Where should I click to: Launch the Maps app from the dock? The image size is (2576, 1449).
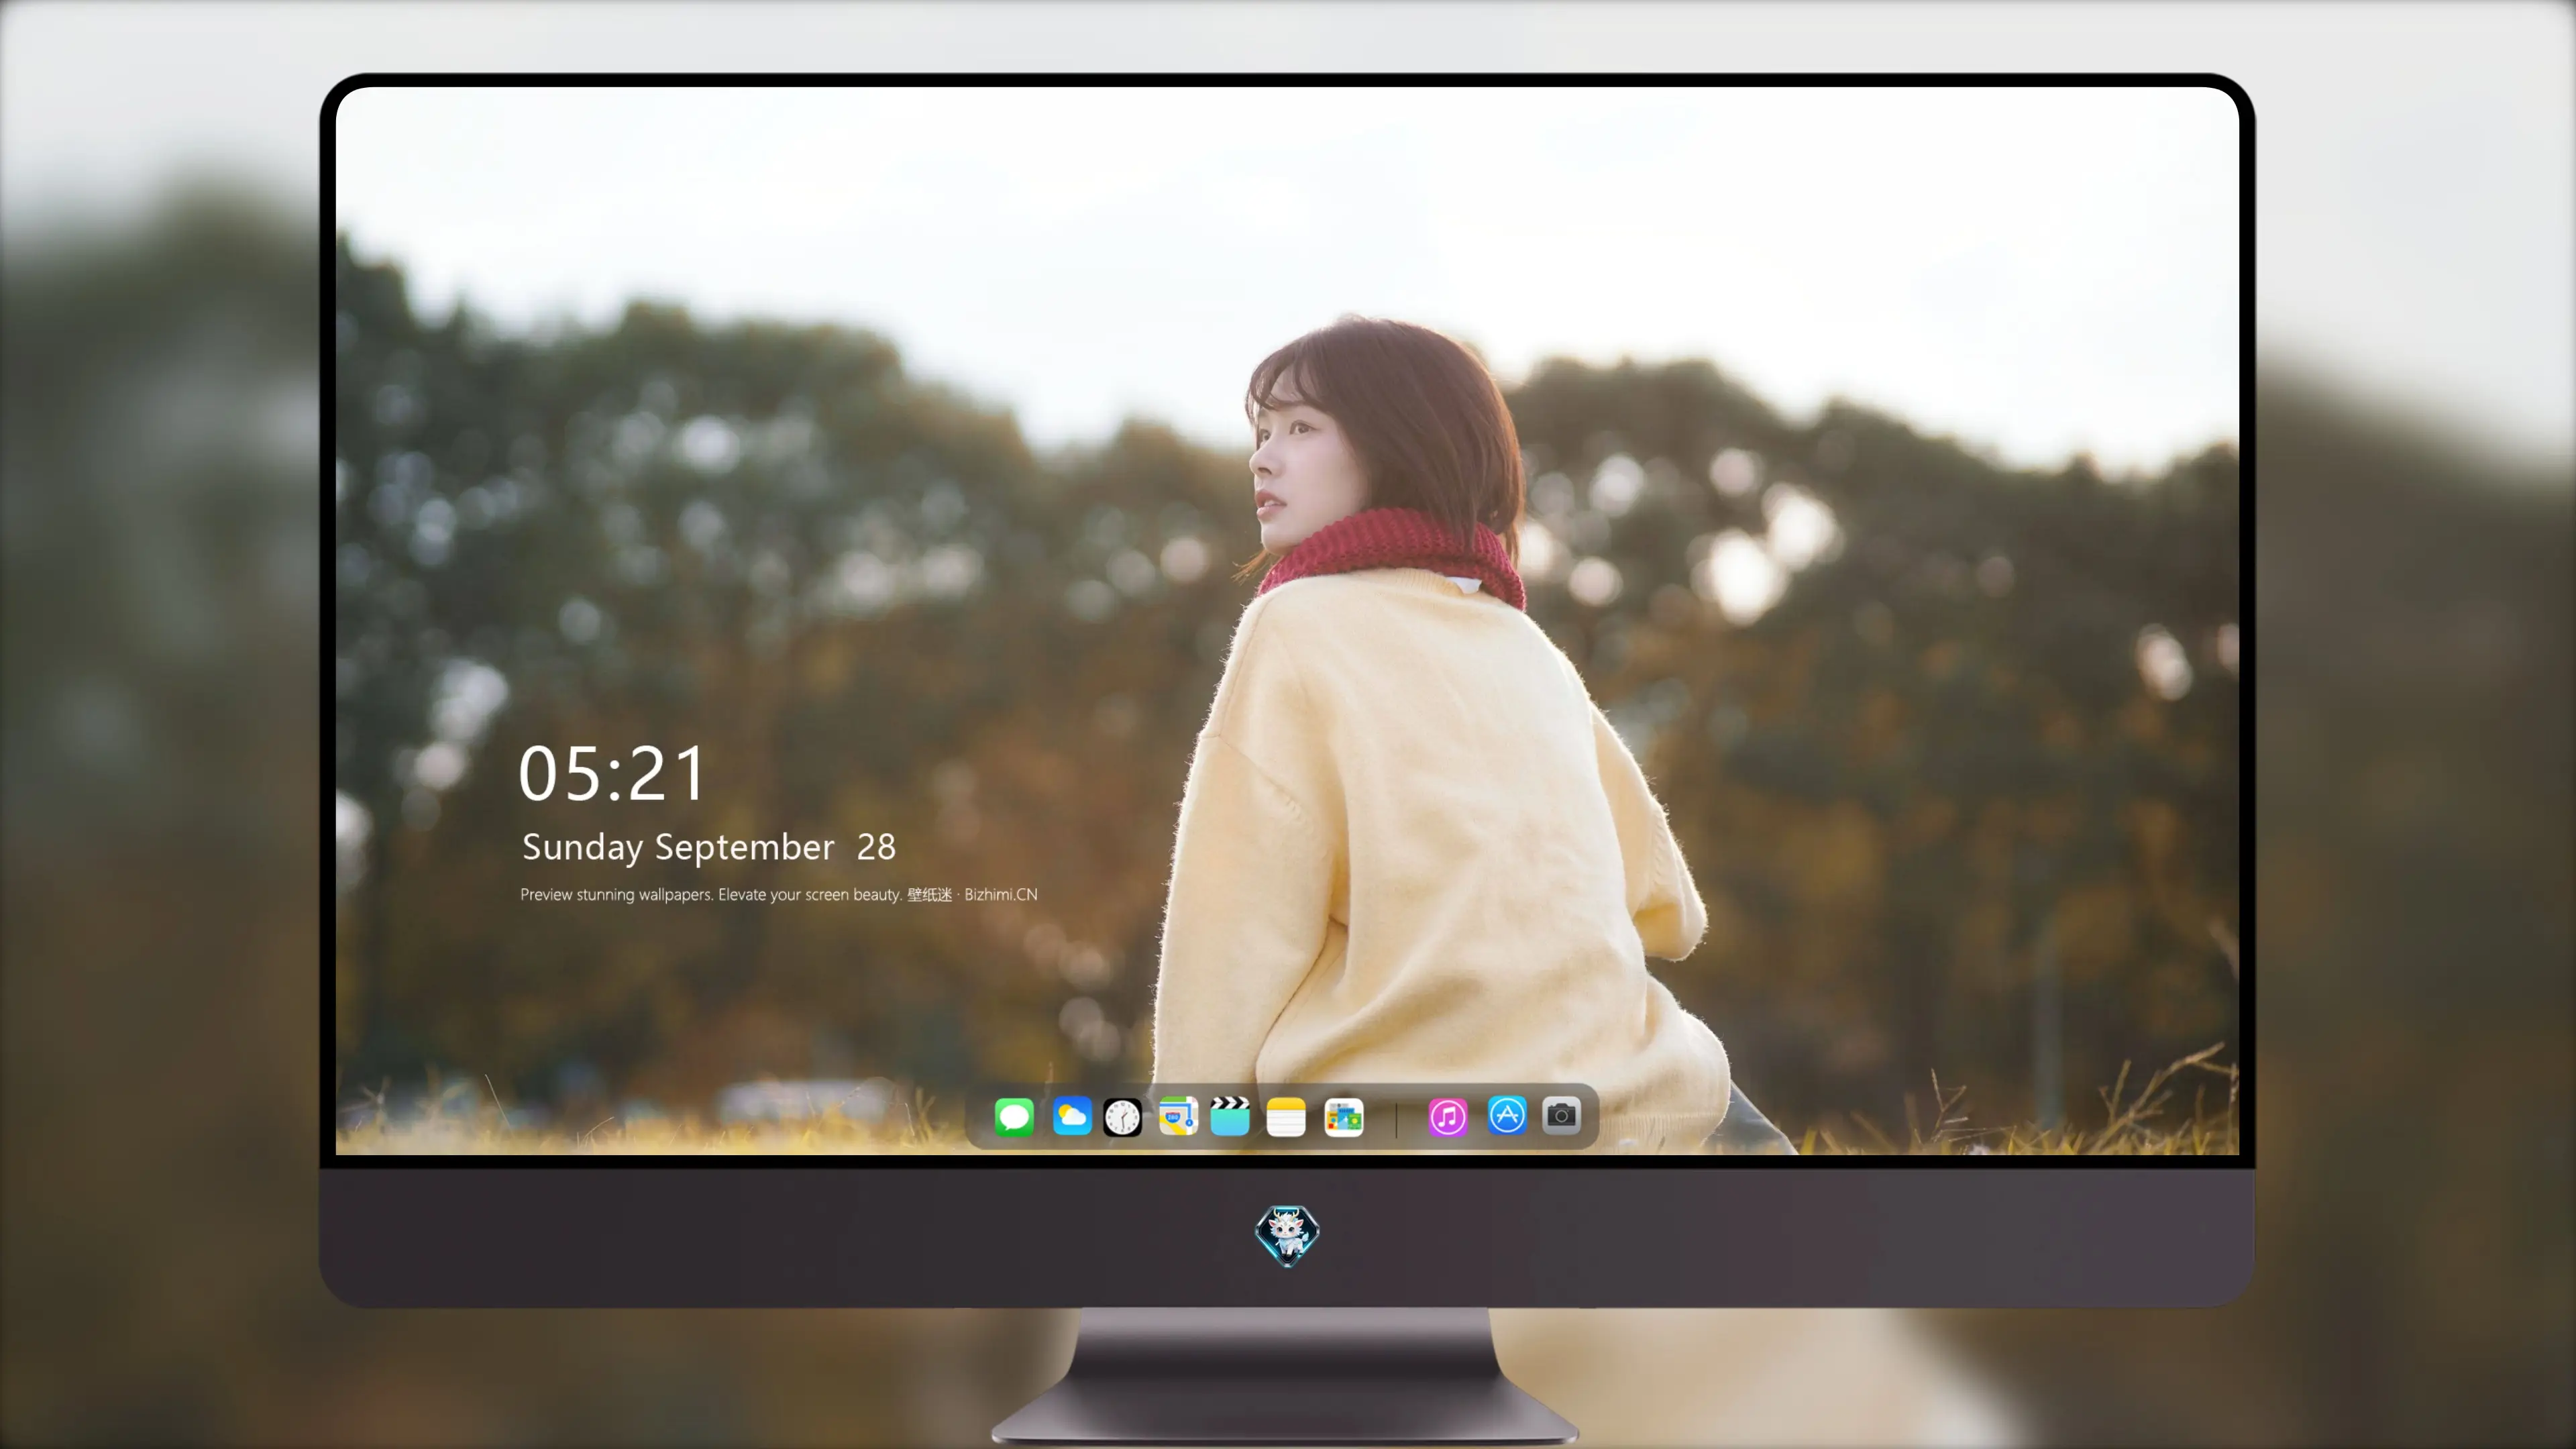[1178, 1116]
